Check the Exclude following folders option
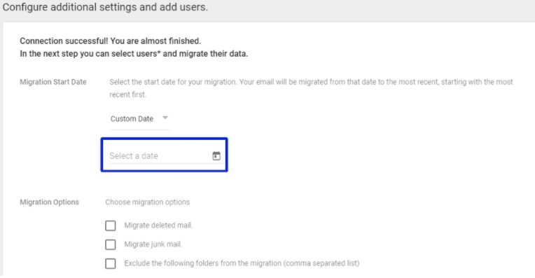 tap(110, 264)
